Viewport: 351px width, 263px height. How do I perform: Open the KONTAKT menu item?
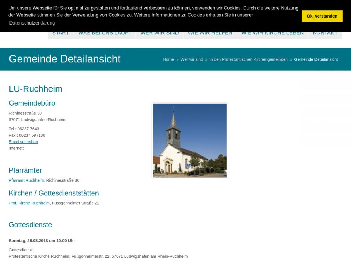pyautogui.click(x=325, y=35)
